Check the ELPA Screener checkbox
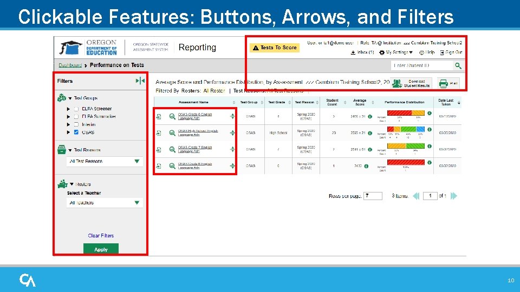 tap(76, 109)
